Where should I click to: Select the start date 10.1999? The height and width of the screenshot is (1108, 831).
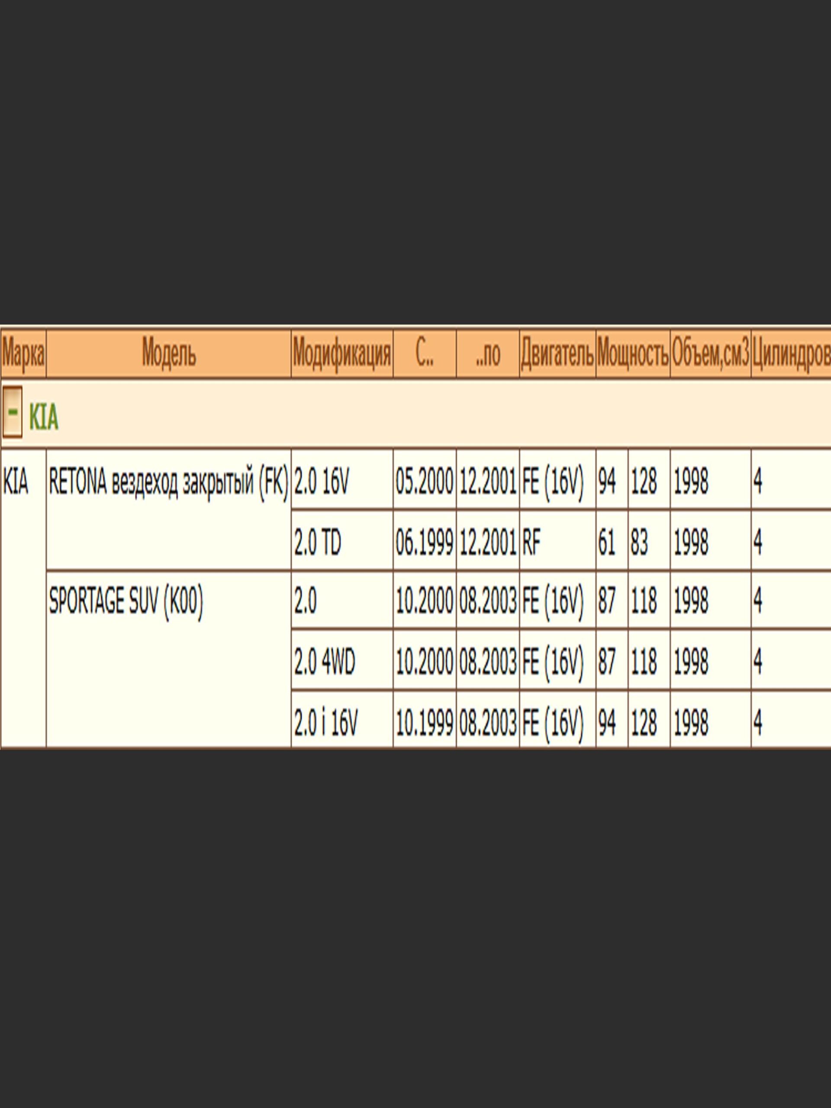pyautogui.click(x=425, y=719)
